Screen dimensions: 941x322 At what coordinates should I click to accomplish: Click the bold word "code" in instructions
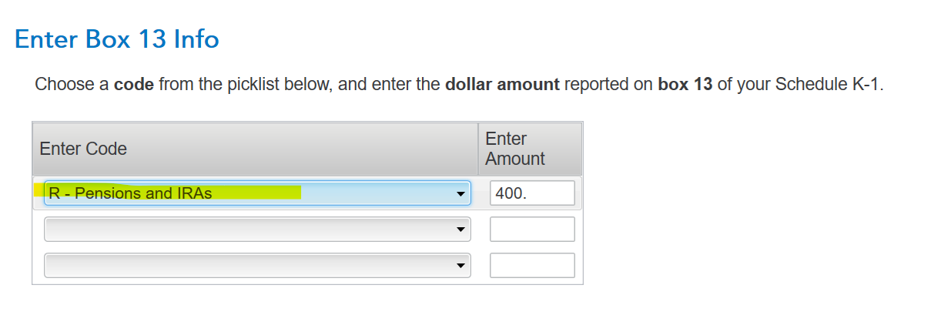[x=134, y=85]
